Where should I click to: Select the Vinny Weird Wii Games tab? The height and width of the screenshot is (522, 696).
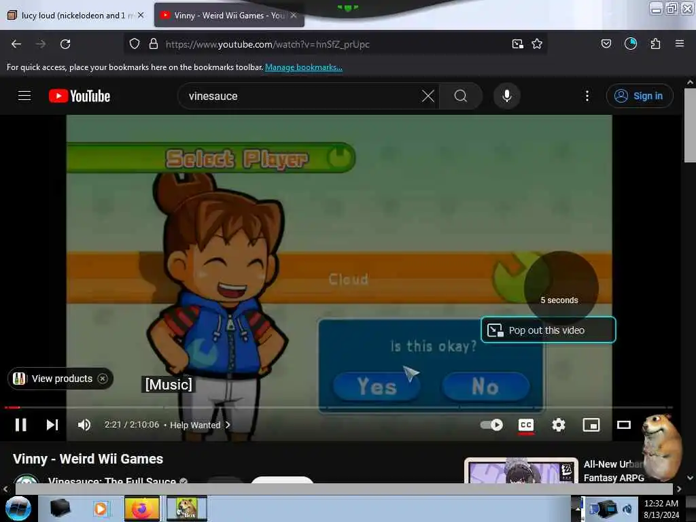228,15
